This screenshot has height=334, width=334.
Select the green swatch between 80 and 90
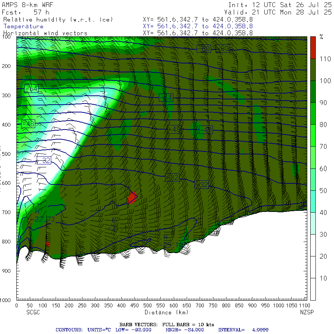point(313,114)
